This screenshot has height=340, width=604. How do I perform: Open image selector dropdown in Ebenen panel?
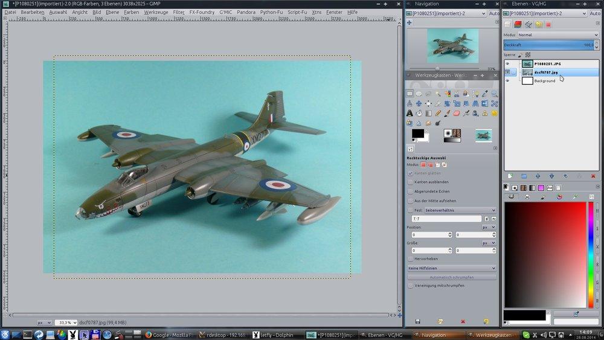click(x=545, y=13)
